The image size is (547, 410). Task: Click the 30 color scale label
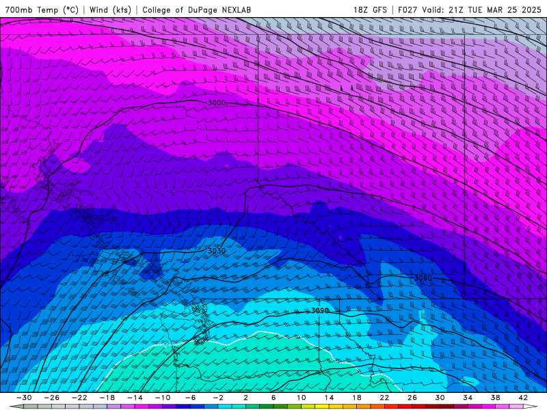click(x=440, y=398)
